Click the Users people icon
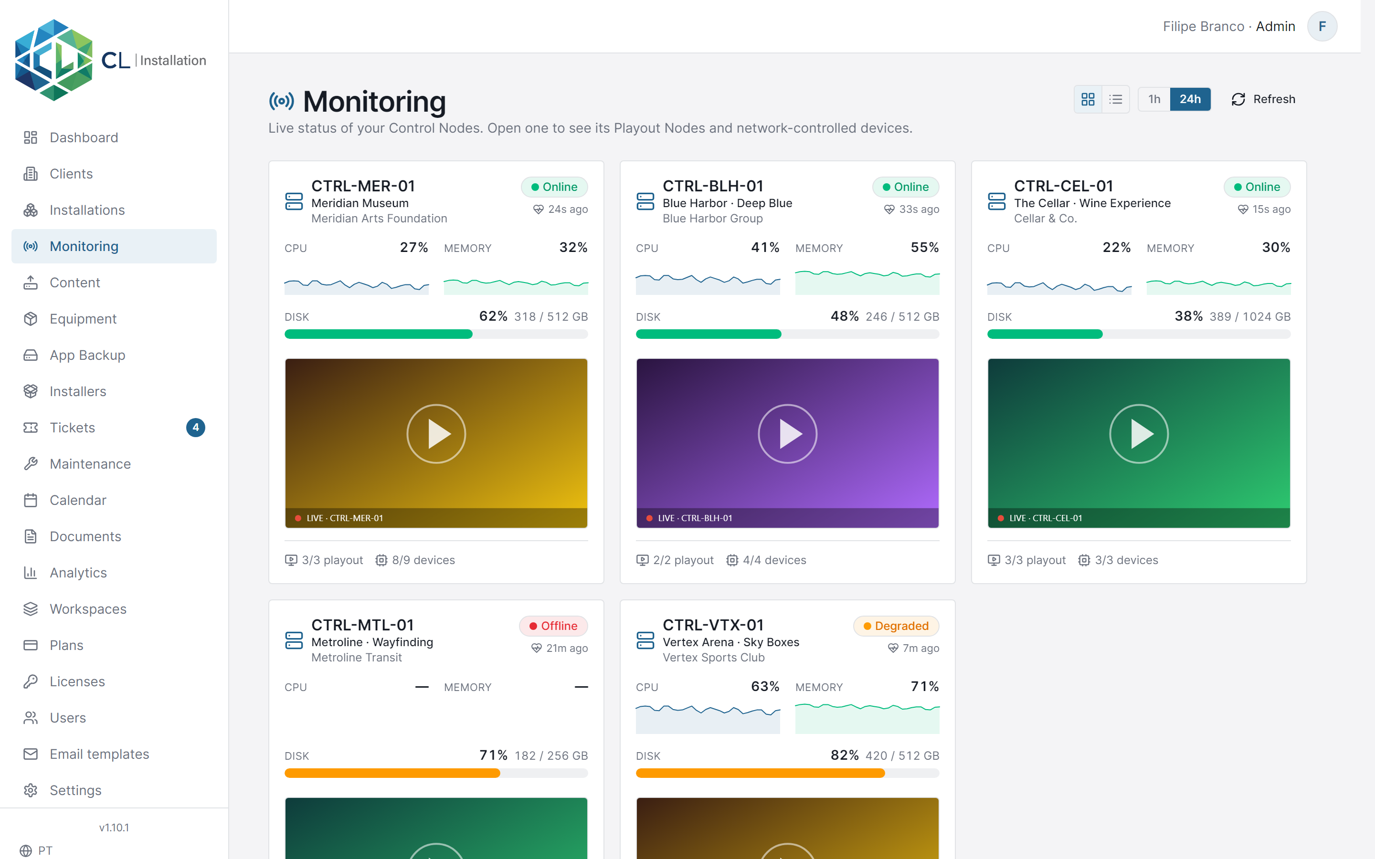The height and width of the screenshot is (859, 1375). tap(31, 718)
